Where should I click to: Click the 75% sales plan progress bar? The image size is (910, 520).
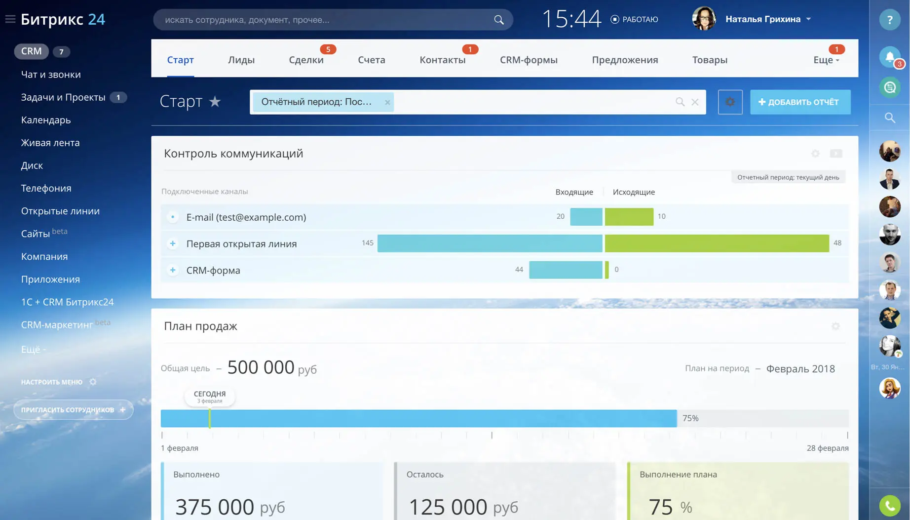click(418, 418)
